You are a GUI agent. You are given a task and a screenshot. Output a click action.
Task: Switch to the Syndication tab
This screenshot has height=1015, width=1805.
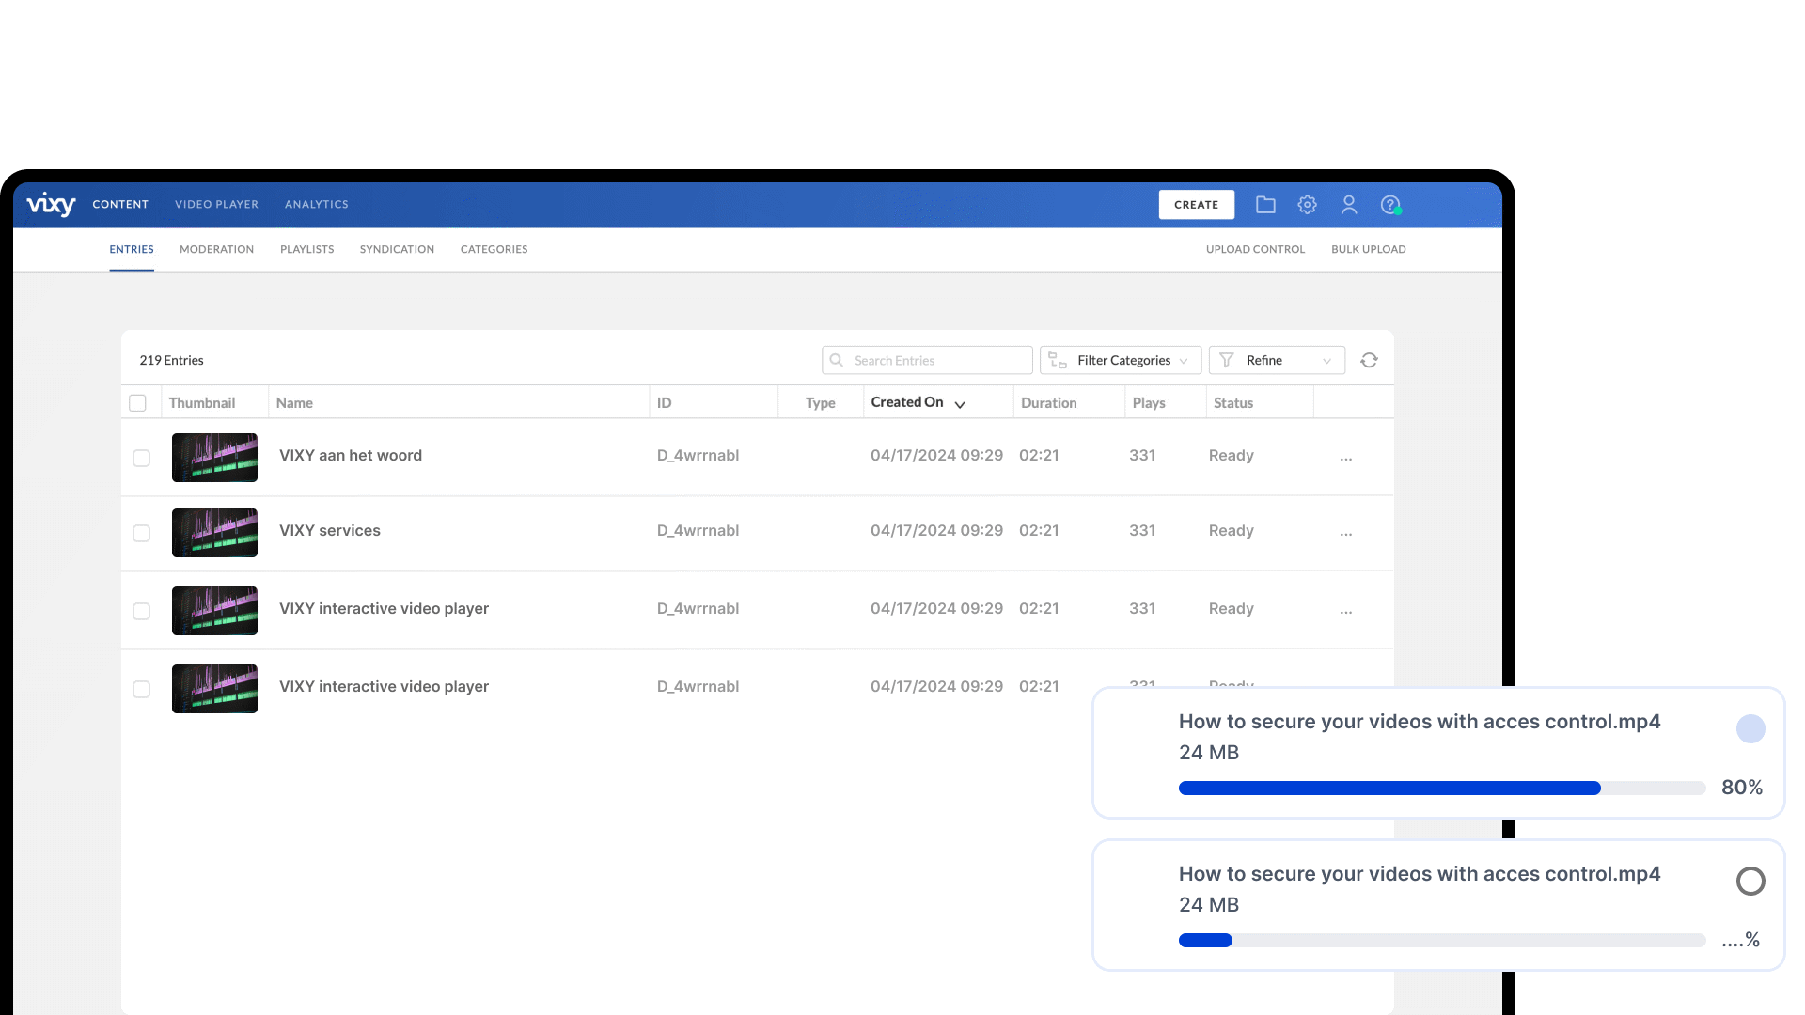(397, 249)
